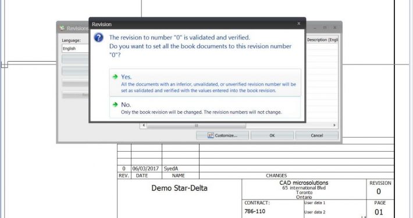Click the scroll right arrow of the Revisions list

(334, 126)
